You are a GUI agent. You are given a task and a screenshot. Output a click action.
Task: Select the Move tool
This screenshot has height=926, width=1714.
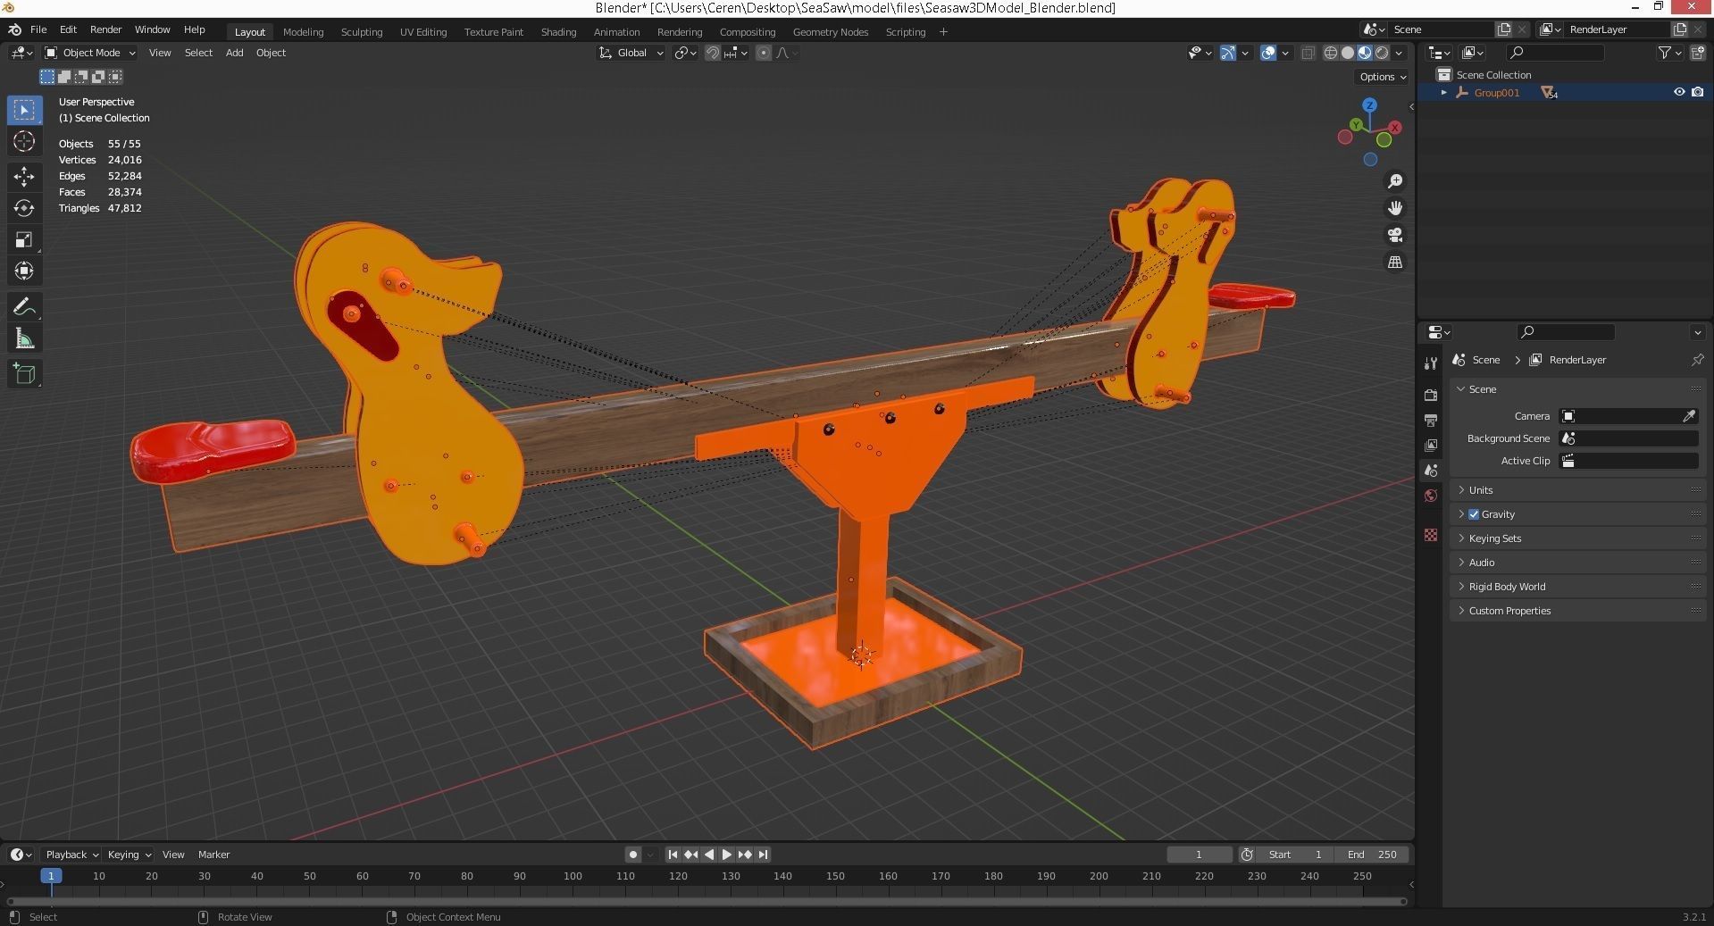(x=24, y=176)
